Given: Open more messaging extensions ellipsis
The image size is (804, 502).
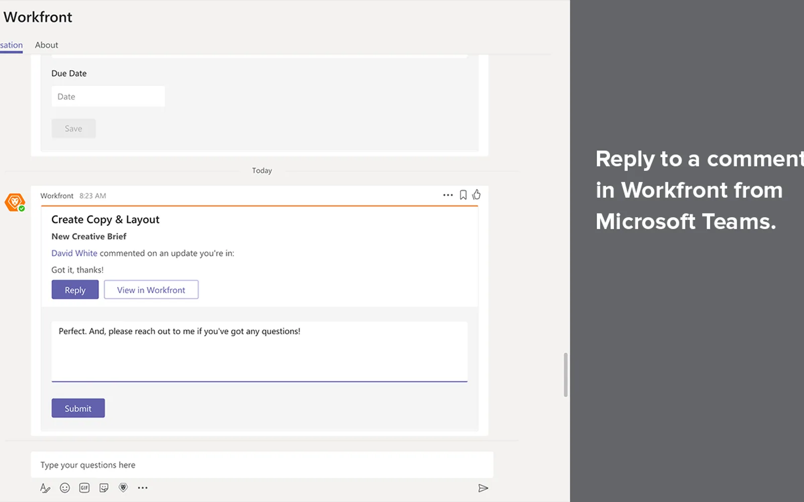Looking at the screenshot, I should 143,488.
